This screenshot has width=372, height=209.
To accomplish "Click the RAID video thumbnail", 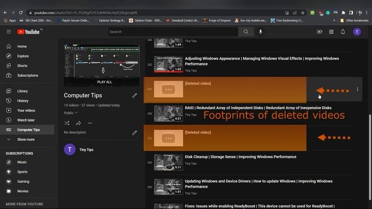I will click(x=168, y=114).
